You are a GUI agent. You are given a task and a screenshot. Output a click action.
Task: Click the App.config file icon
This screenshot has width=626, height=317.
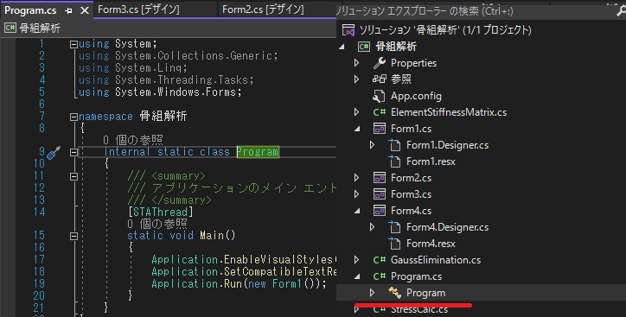[379, 96]
